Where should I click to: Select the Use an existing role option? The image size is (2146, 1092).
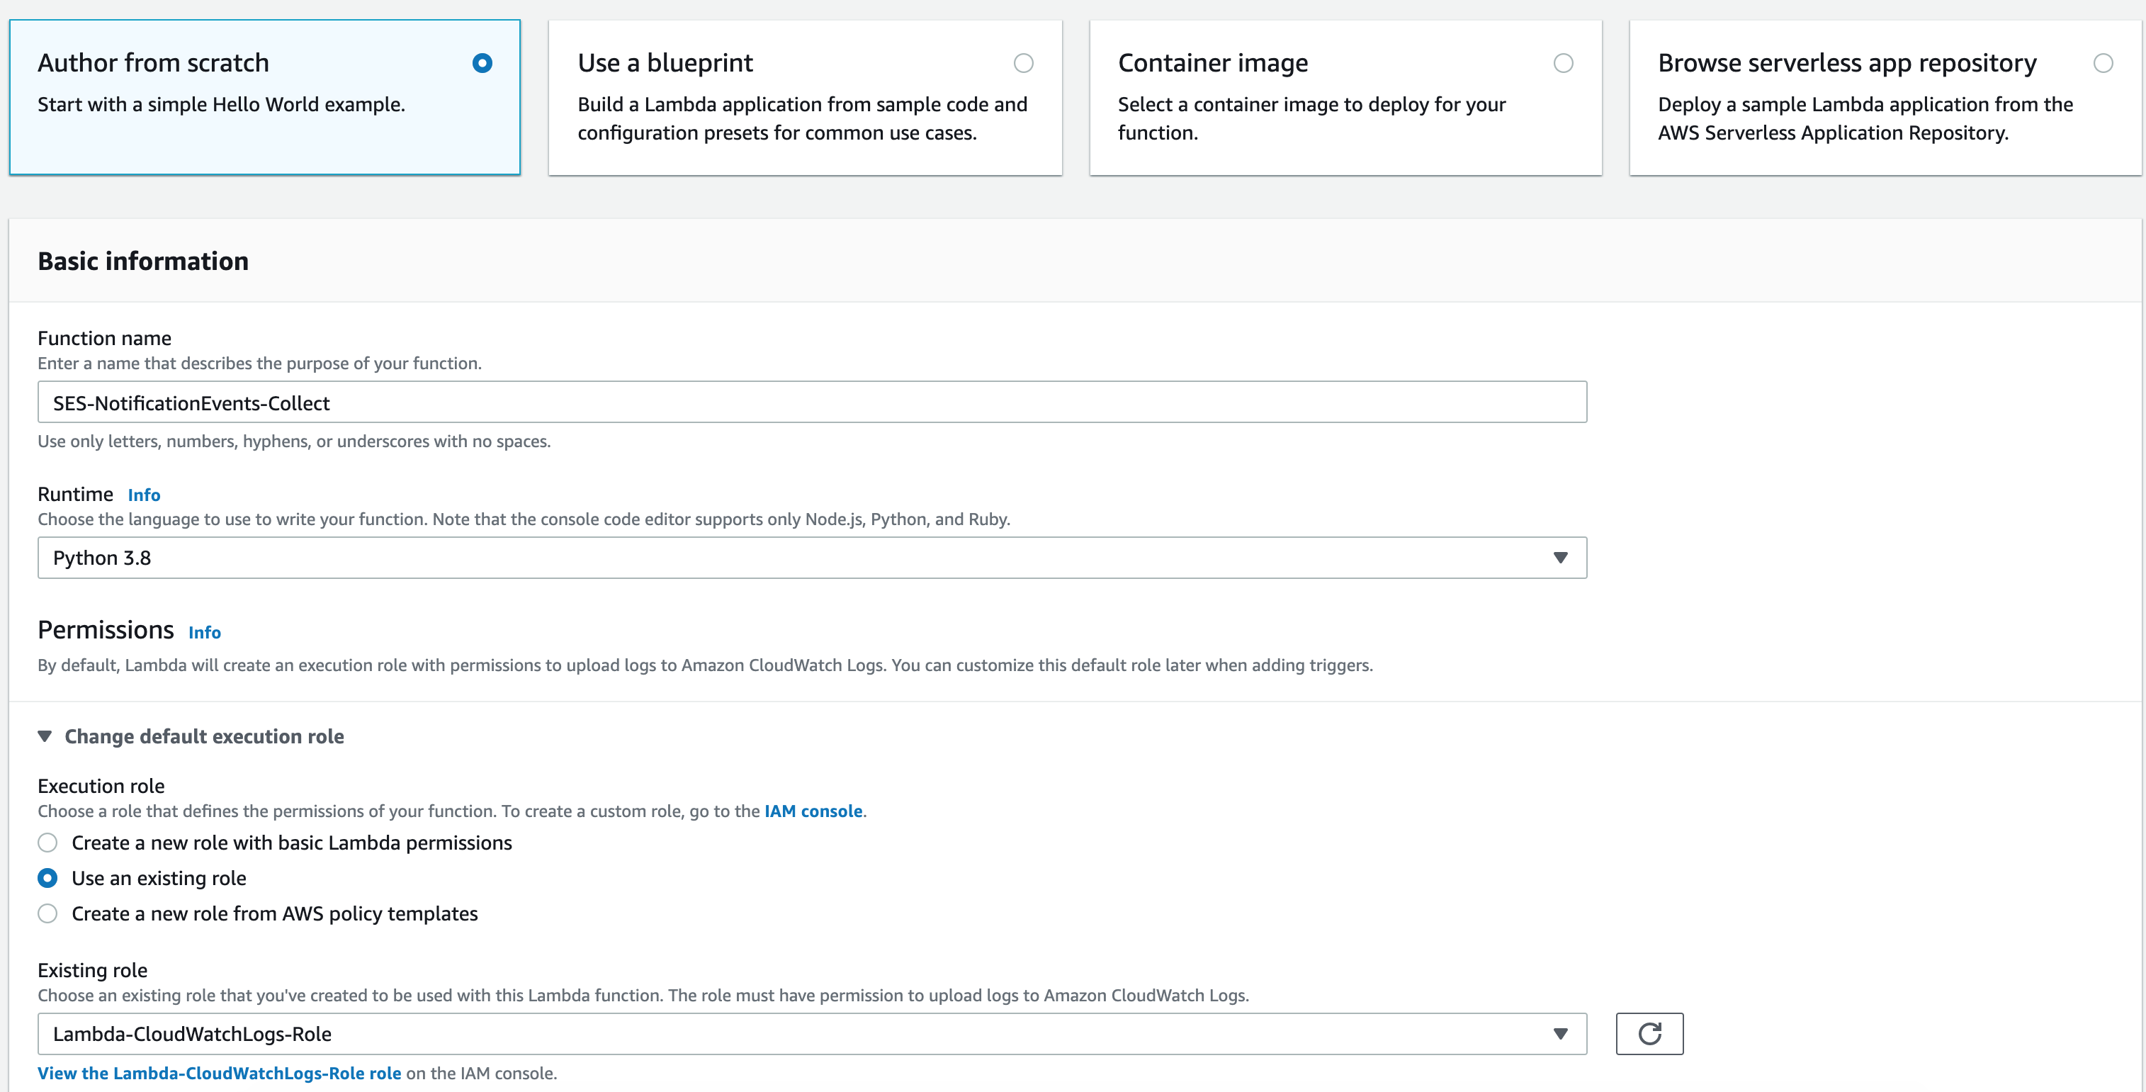pos(48,878)
